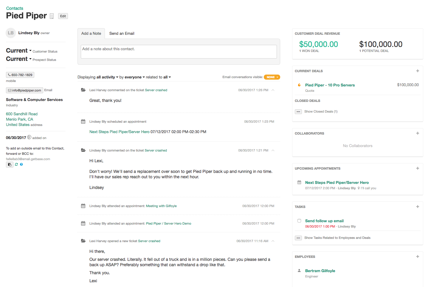Click the green refresh email address icon
This screenshot has height=287, width=434.
(16, 164)
